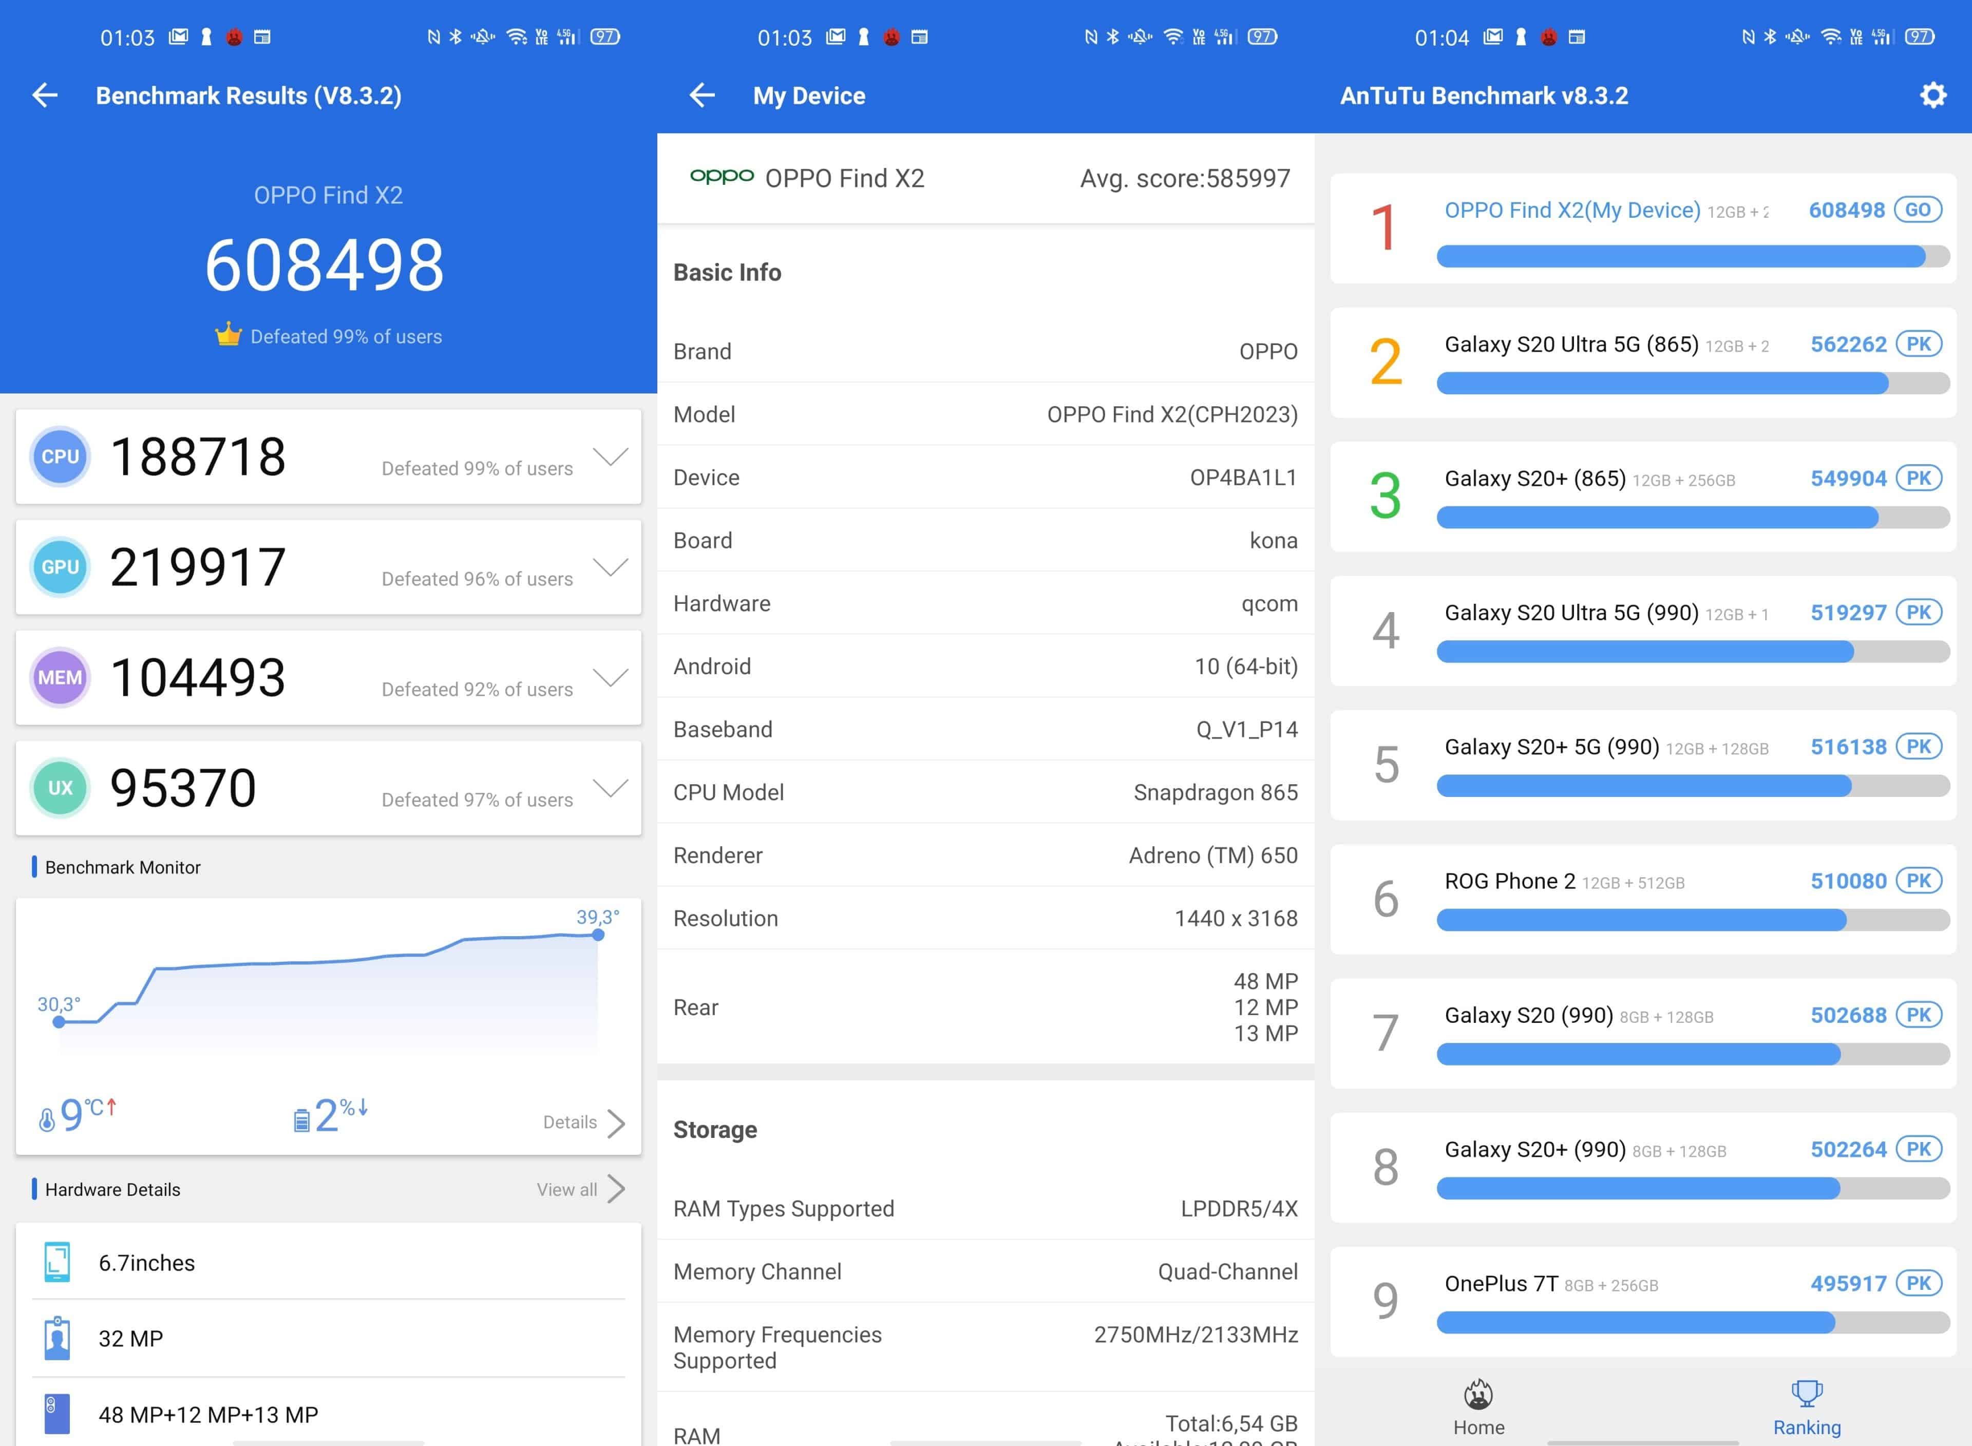Tap OPPO Find X2 score progress bar
The width and height of the screenshot is (1972, 1446).
point(1693,256)
